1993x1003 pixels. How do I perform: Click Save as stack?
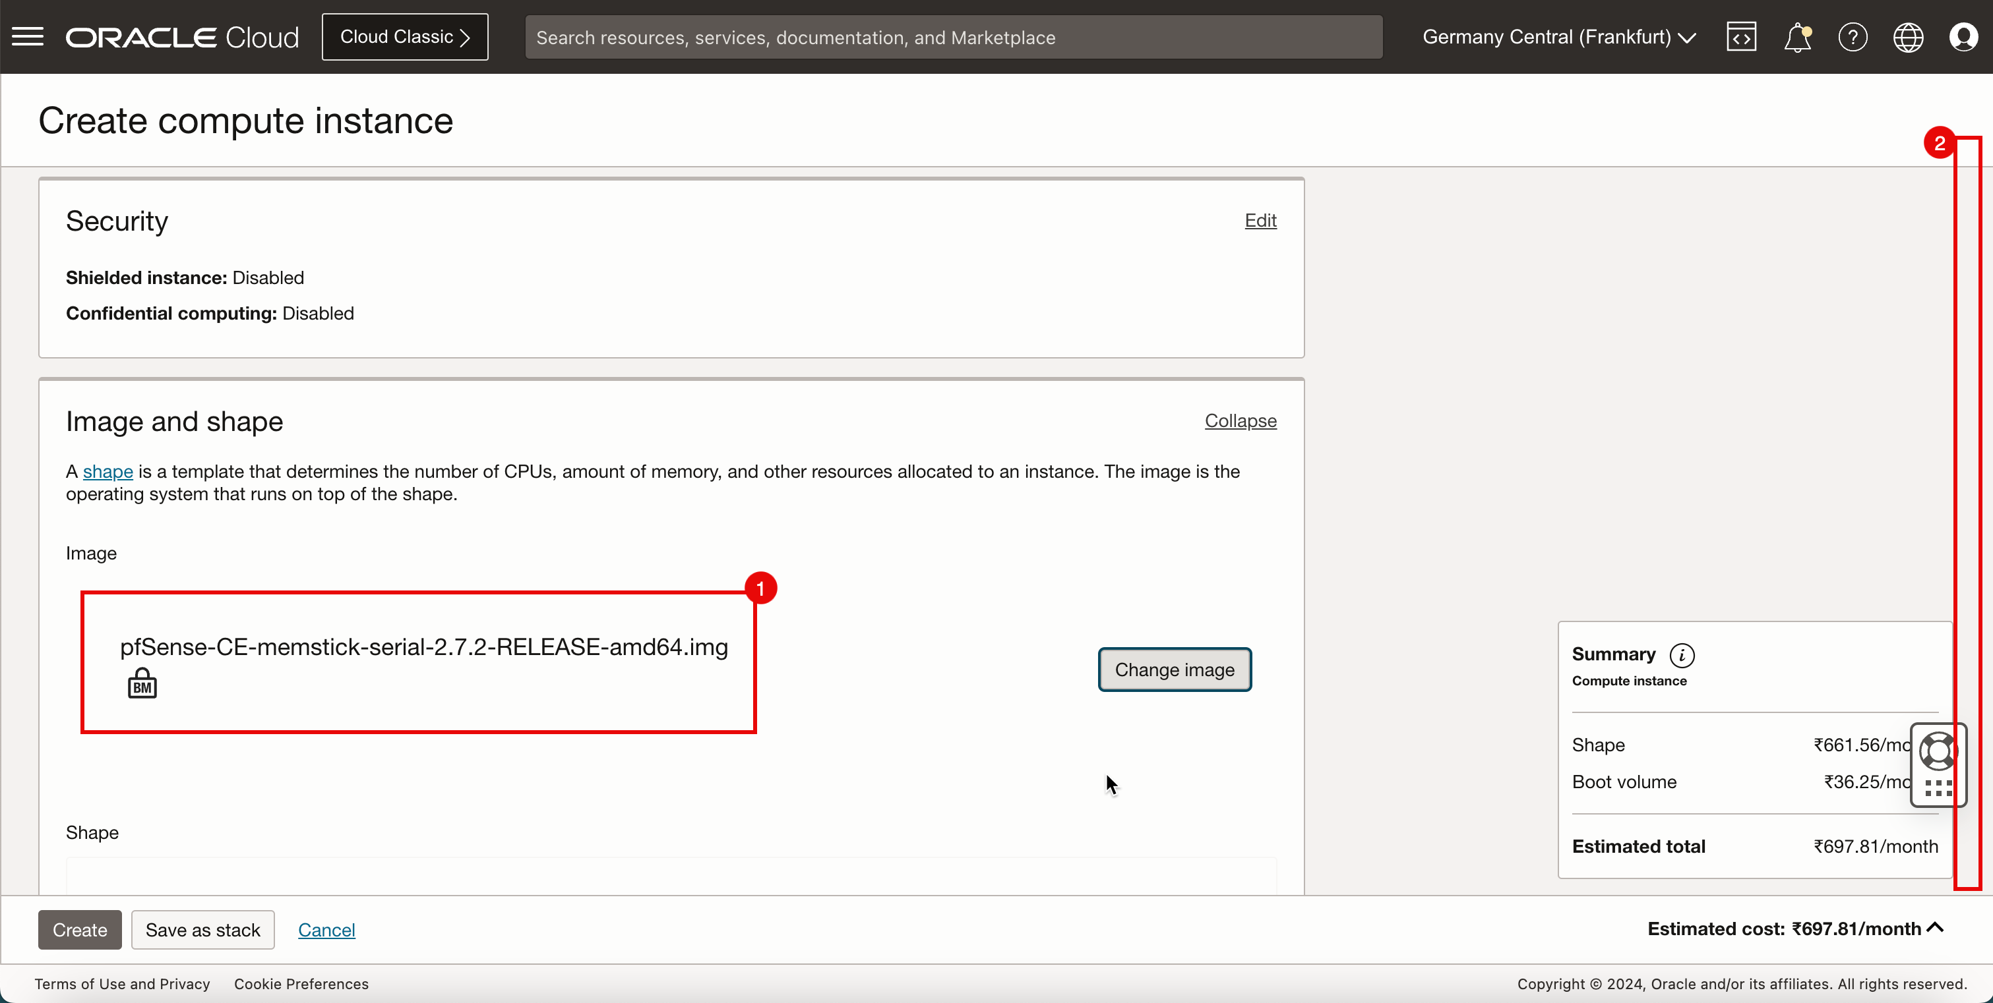[x=202, y=930]
